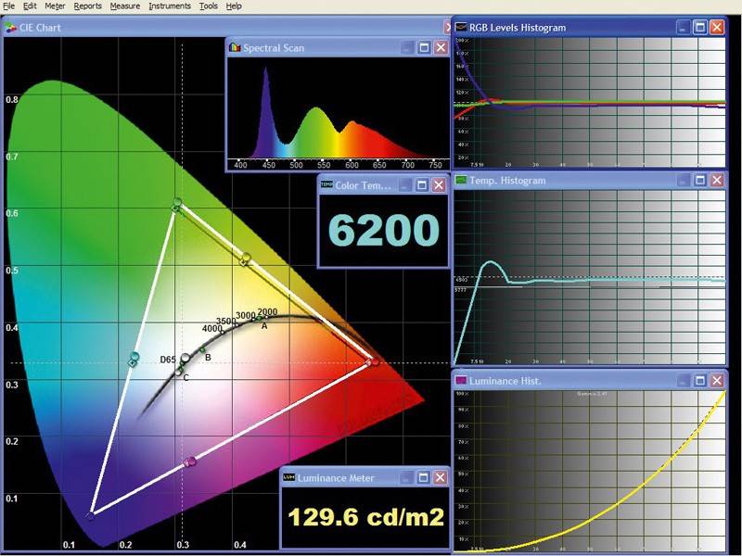Image resolution: width=742 pixels, height=556 pixels.
Task: Click illuminant B label on the CIE chart
Action: (x=208, y=358)
